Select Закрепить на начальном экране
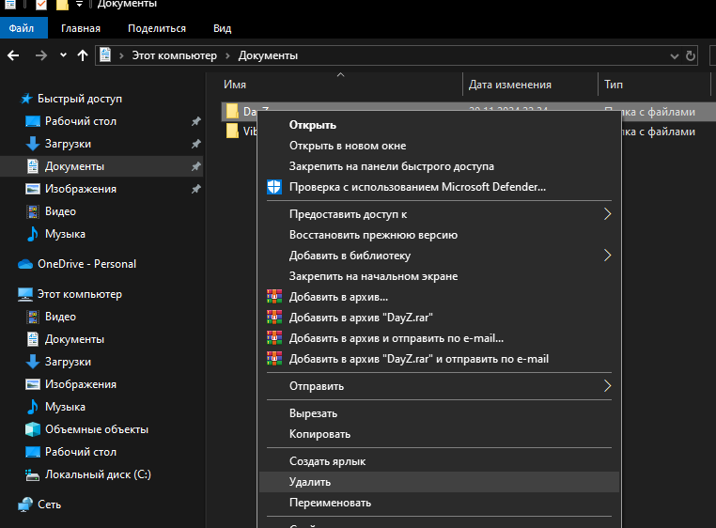This screenshot has width=716, height=528. (x=373, y=276)
